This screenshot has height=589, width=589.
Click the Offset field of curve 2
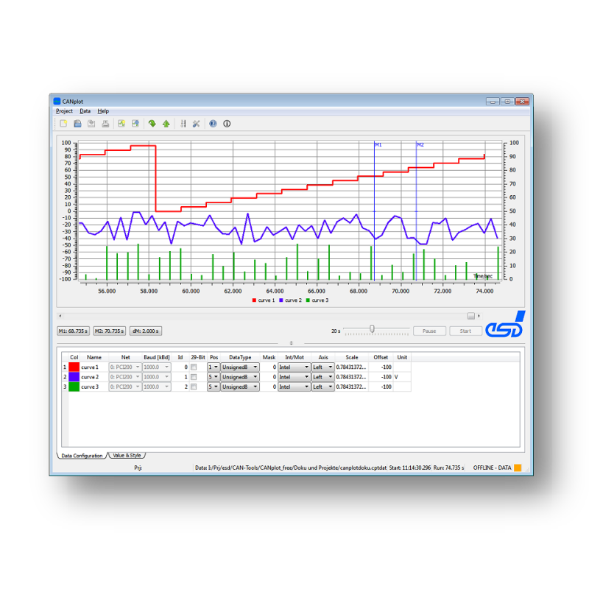(x=383, y=377)
